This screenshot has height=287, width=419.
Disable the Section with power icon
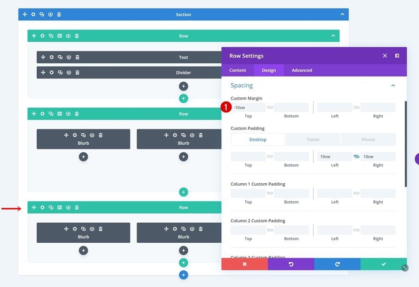coord(50,14)
